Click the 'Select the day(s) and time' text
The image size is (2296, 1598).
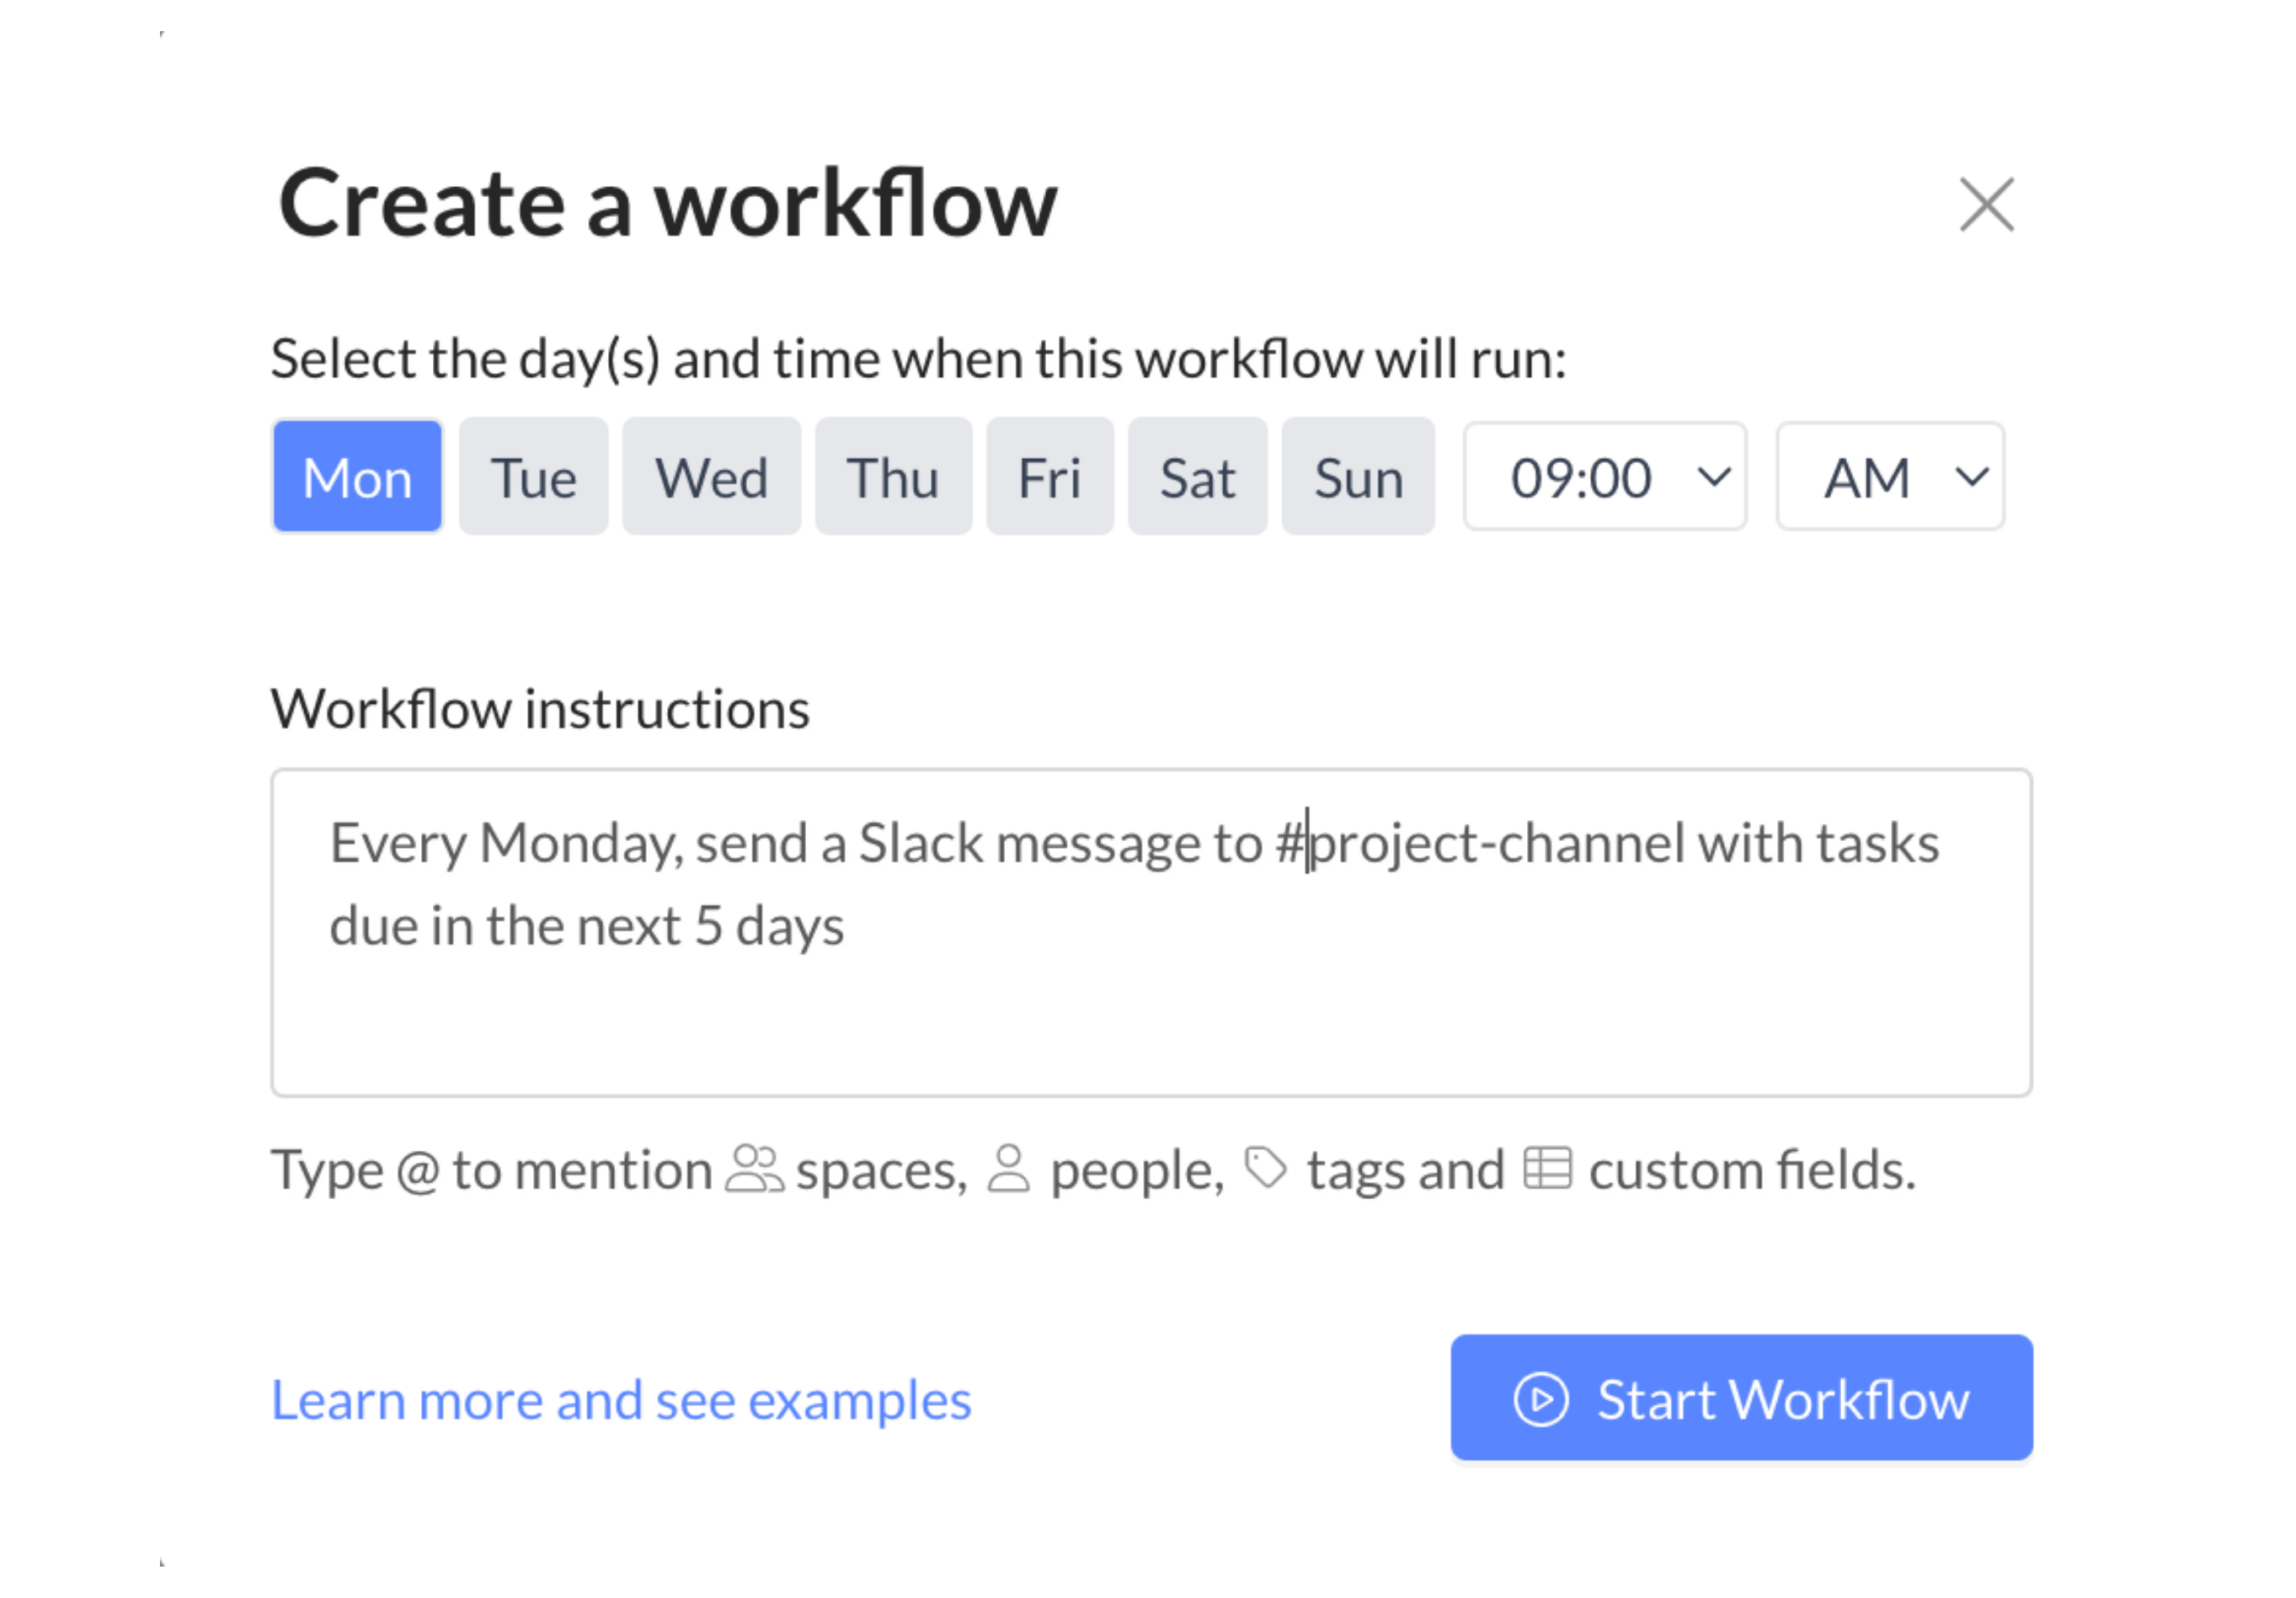(x=918, y=359)
